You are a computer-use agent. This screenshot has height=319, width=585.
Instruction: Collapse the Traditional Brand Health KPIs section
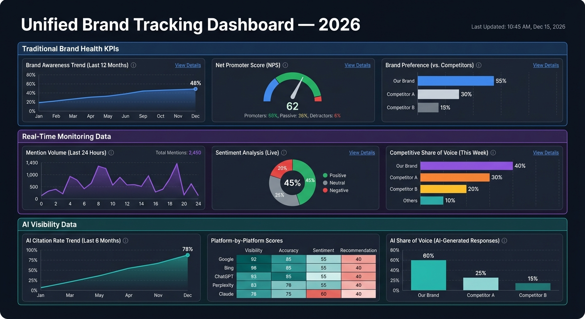(71, 49)
